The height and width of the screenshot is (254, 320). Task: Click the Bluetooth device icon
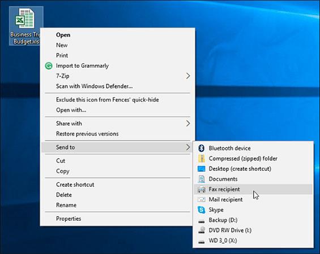(x=202, y=148)
